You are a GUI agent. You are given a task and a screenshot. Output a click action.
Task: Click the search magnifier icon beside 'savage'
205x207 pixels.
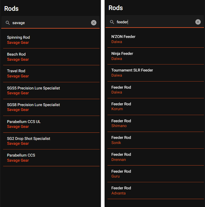pos(8,23)
